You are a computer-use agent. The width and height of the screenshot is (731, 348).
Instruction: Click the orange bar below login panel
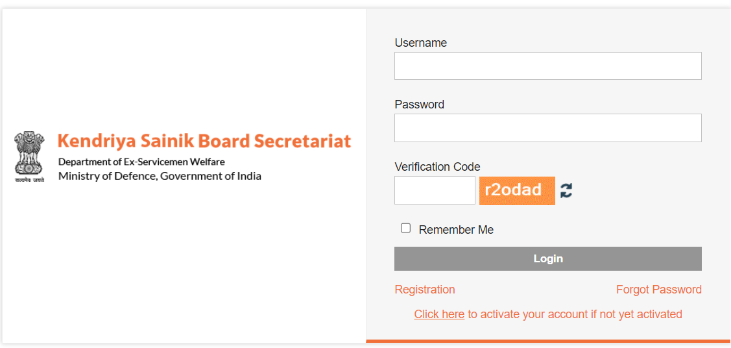(x=548, y=341)
